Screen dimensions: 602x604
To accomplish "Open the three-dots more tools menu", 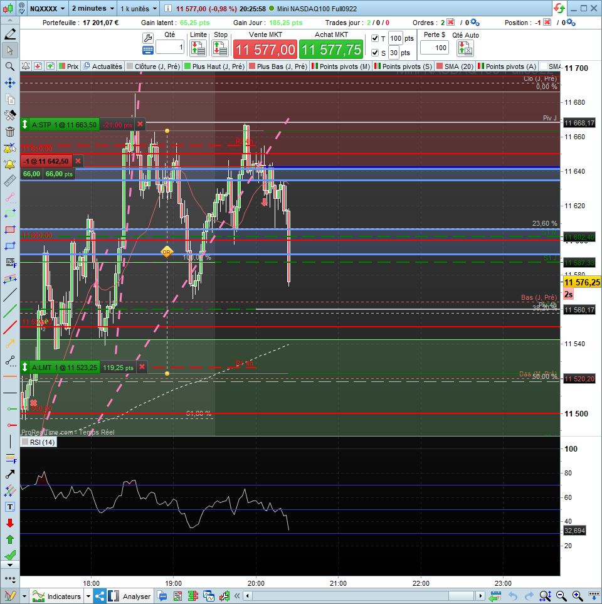I will (x=10, y=579).
